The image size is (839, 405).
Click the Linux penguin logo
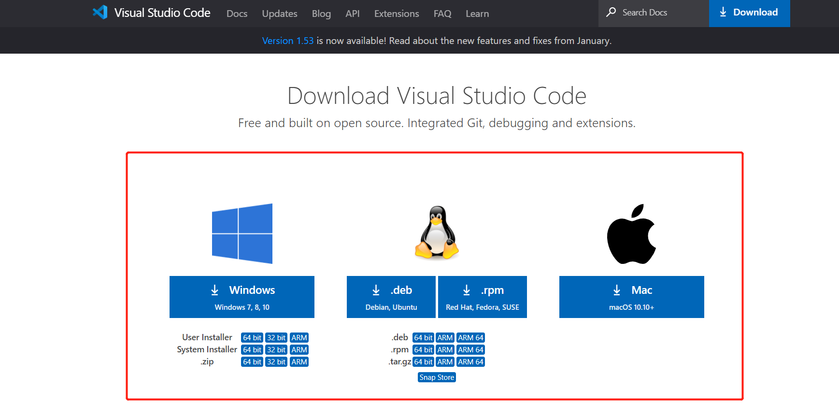437,233
